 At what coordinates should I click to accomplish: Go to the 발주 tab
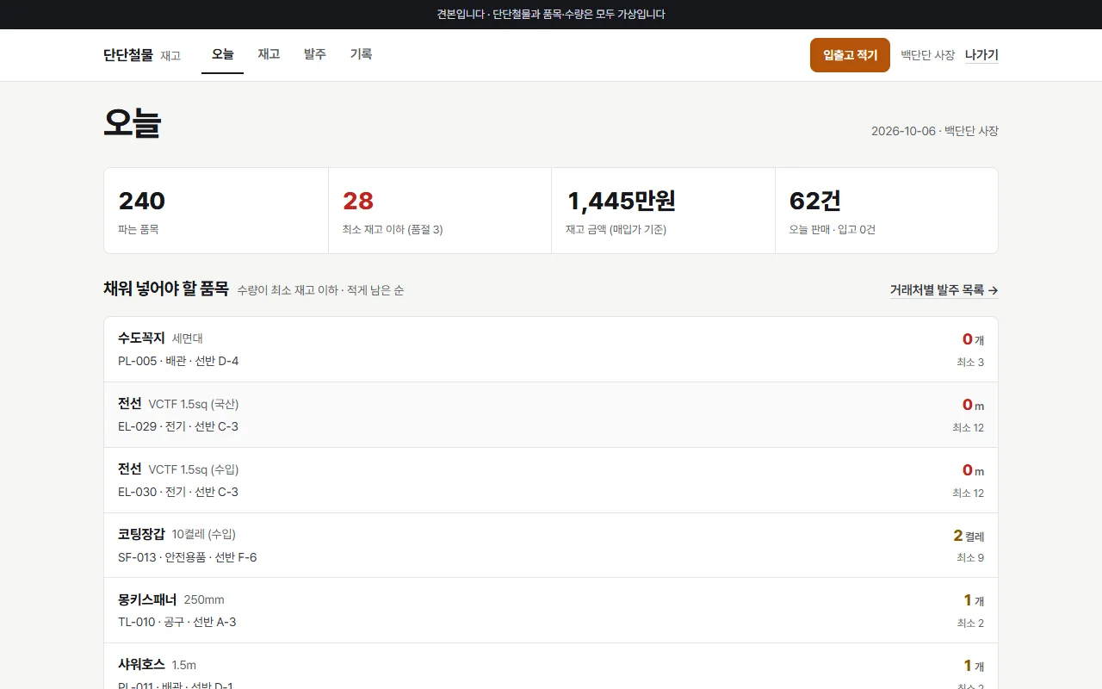click(x=315, y=54)
